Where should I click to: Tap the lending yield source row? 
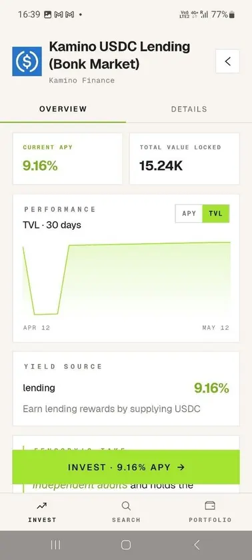pos(126,388)
